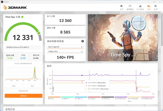This screenshot has width=163, height=111.
Task: Minimize the 3DMark window
Action: (x=148, y=2)
